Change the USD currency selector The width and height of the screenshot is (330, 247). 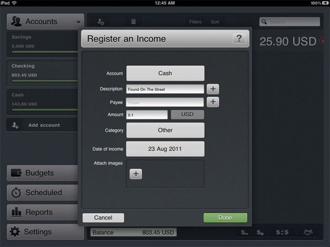[x=187, y=114]
